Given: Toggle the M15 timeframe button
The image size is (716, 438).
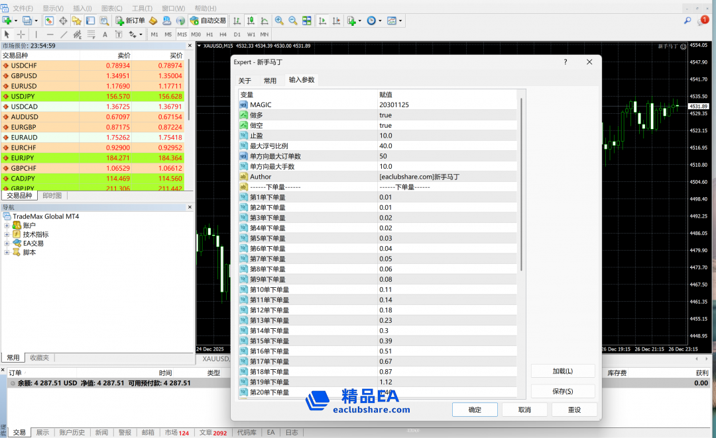Looking at the screenshot, I should (x=182, y=34).
